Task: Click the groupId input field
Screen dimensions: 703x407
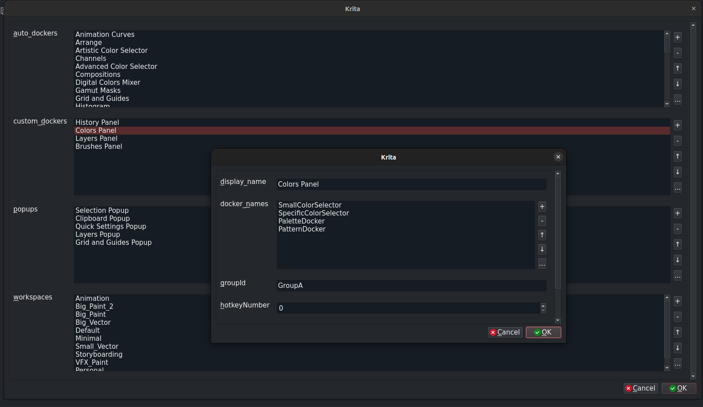Action: (411, 286)
